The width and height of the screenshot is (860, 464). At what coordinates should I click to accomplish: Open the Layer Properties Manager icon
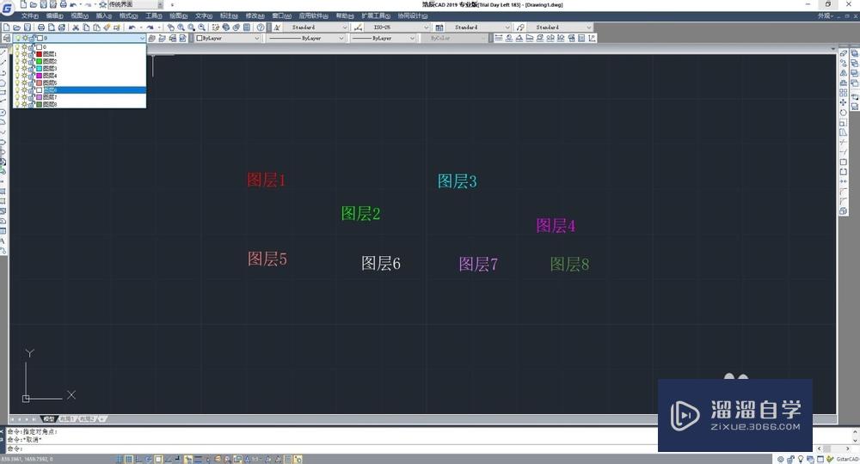pos(7,39)
